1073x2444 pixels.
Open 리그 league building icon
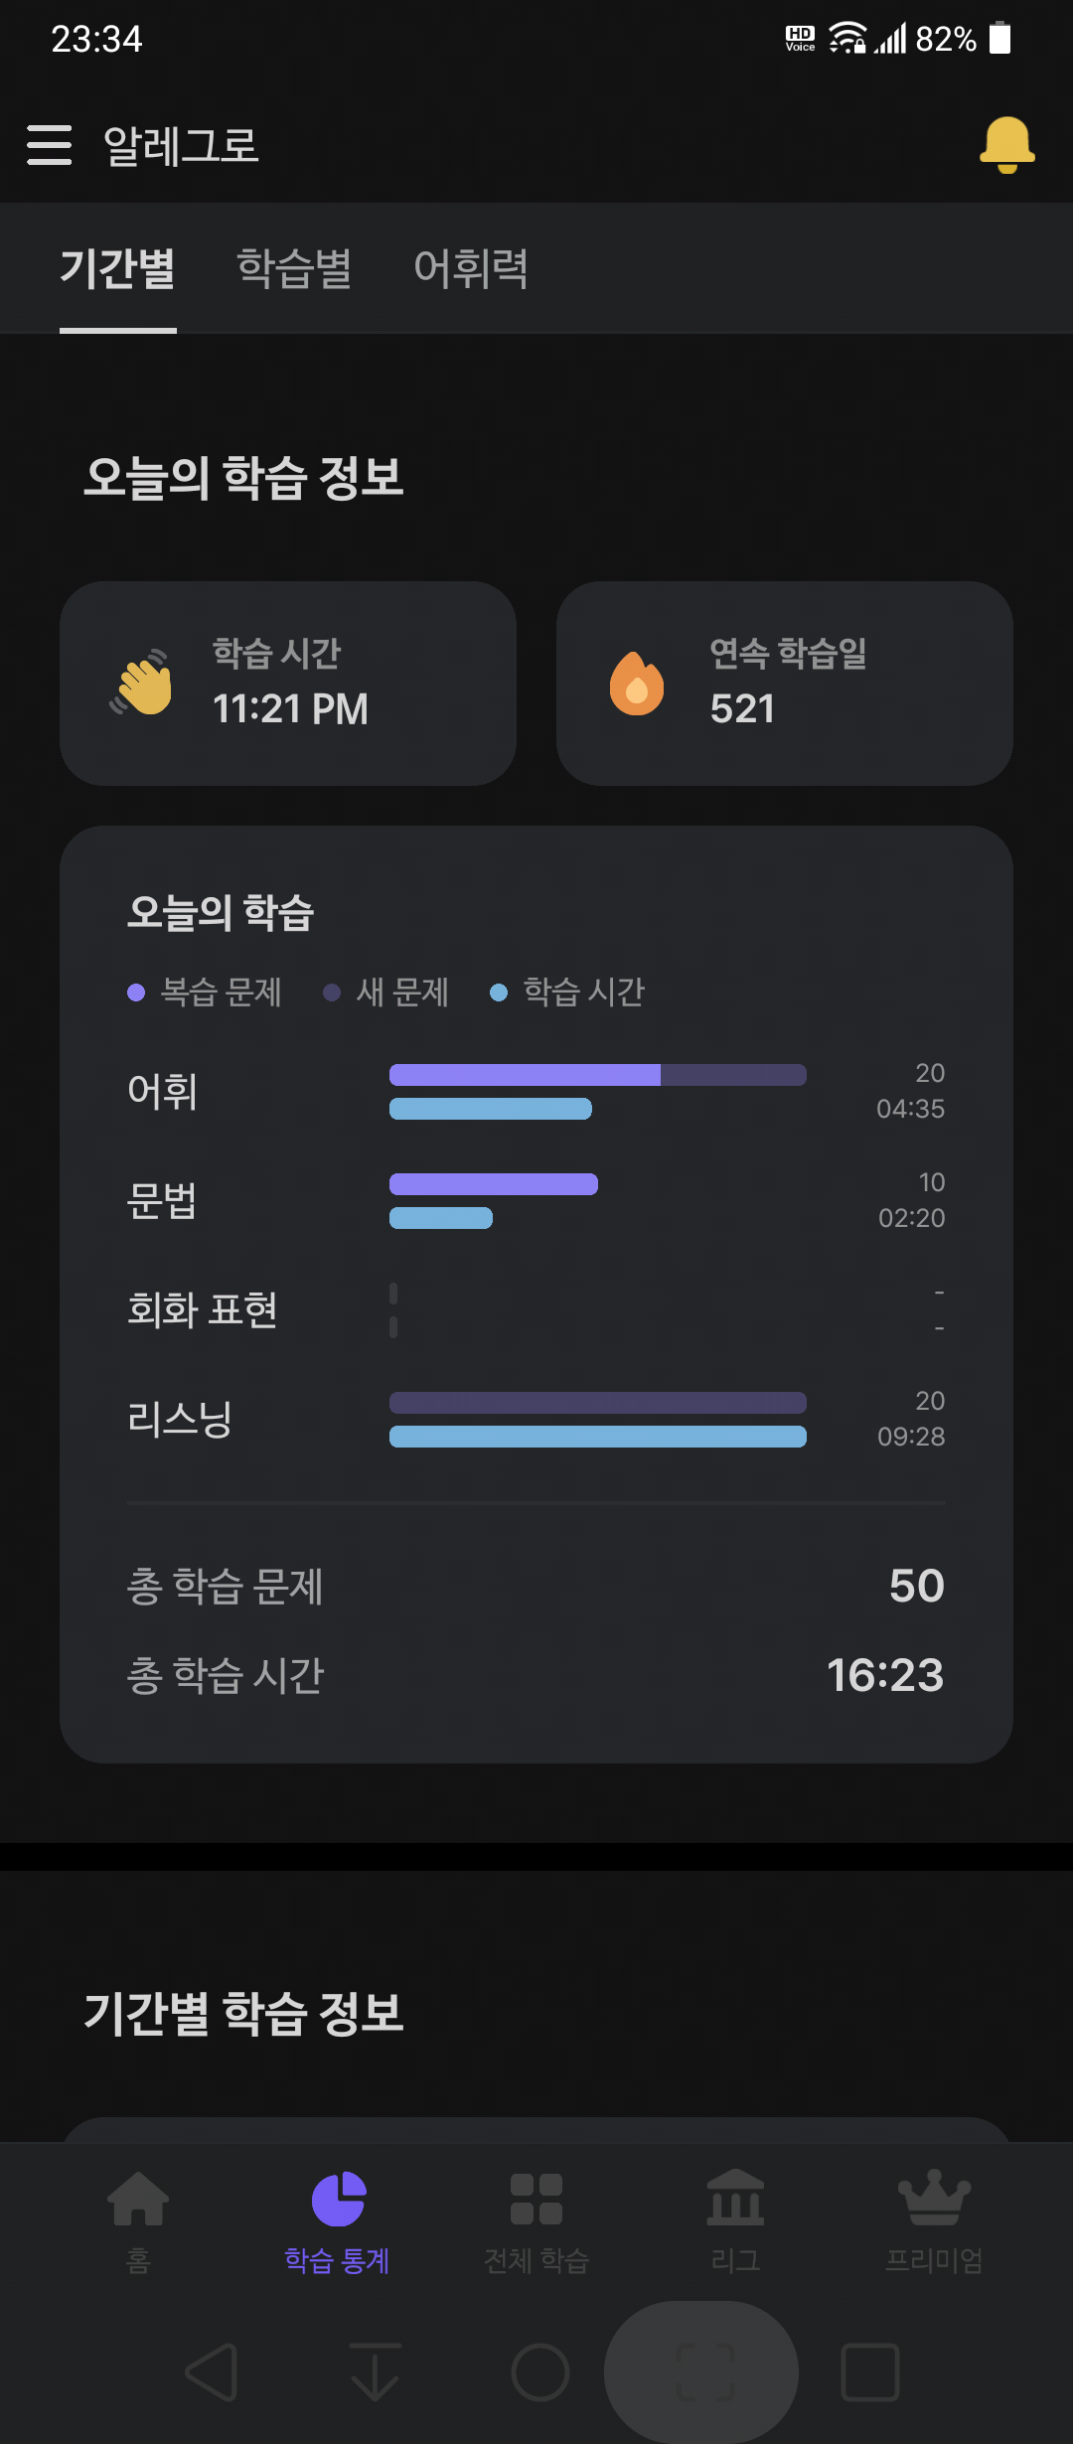tap(735, 2198)
